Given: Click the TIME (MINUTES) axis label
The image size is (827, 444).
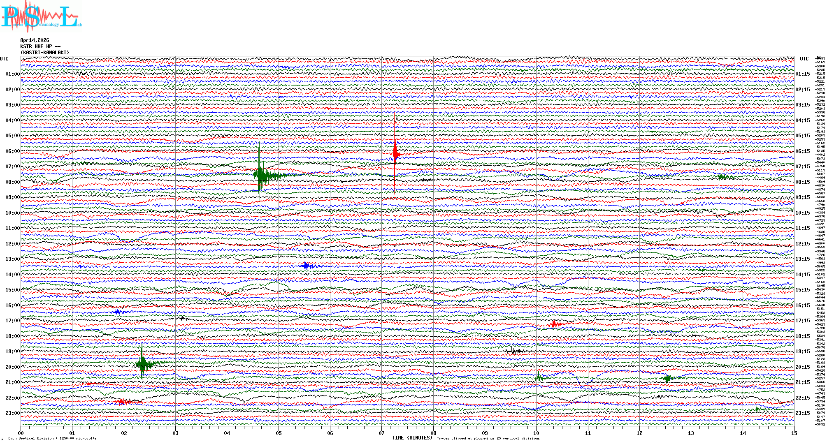Looking at the screenshot, I should pos(412,438).
